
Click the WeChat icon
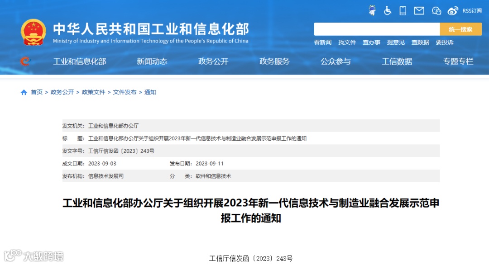click(x=436, y=11)
